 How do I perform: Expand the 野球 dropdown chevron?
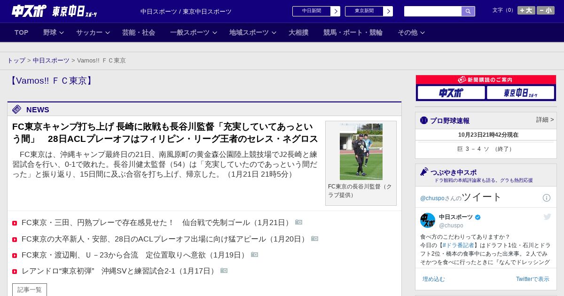(62, 32)
